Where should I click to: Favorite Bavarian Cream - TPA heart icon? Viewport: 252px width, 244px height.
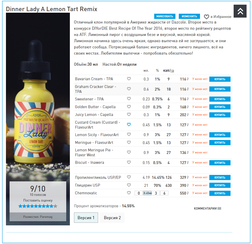point(129,79)
